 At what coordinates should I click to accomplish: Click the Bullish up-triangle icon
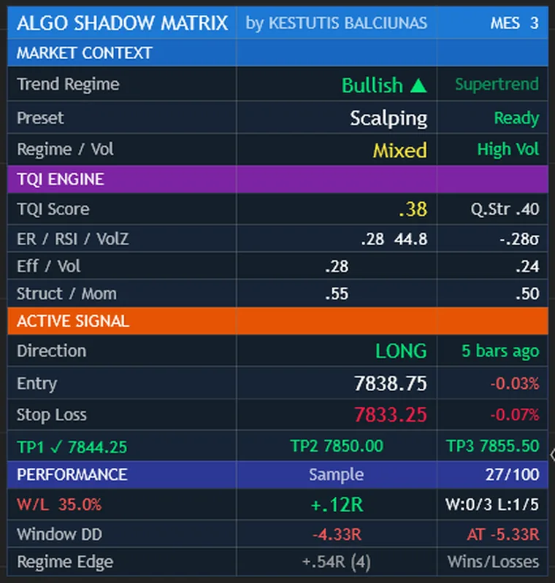[418, 85]
